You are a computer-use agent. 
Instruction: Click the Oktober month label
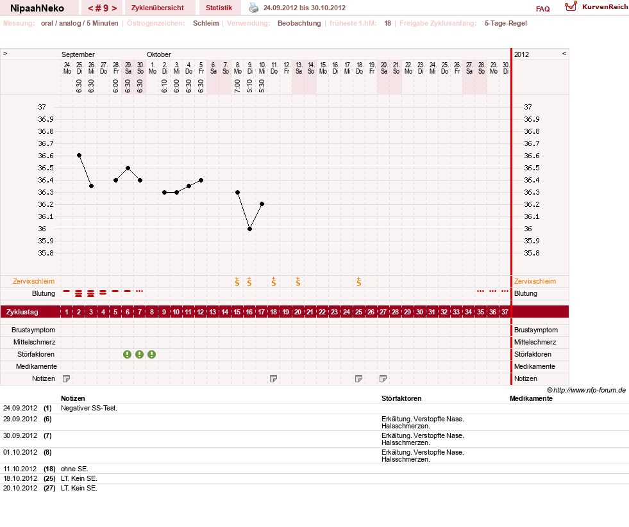(x=159, y=54)
